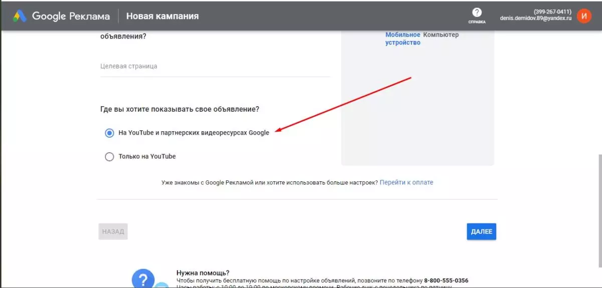Click the ДАЛЕЕ button
This screenshot has height=288, width=602.
point(482,231)
